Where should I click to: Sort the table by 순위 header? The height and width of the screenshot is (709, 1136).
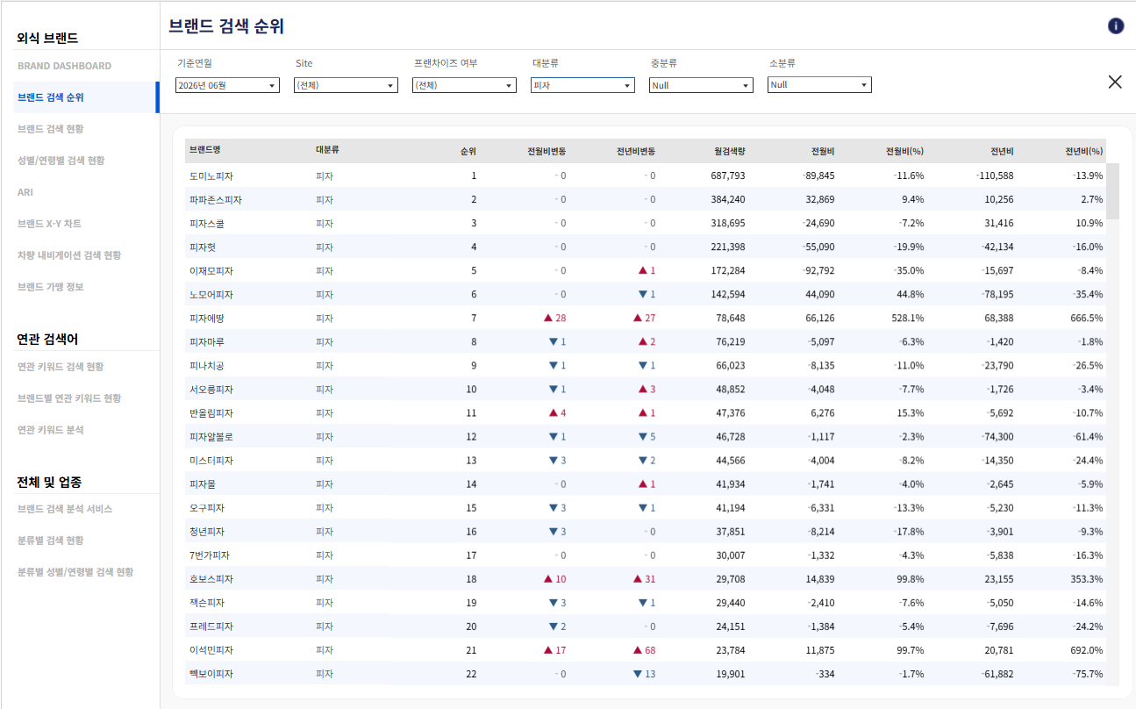(x=468, y=151)
